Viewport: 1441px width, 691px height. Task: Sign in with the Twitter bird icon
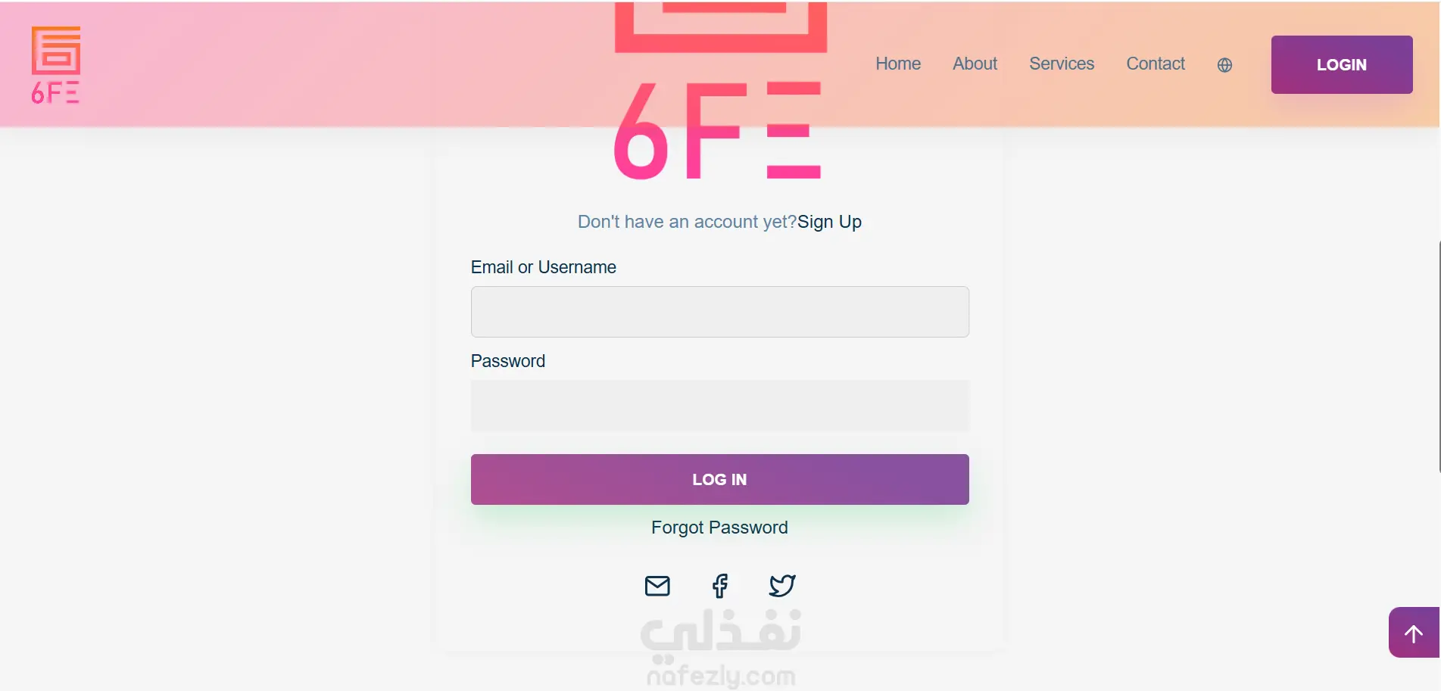782,586
